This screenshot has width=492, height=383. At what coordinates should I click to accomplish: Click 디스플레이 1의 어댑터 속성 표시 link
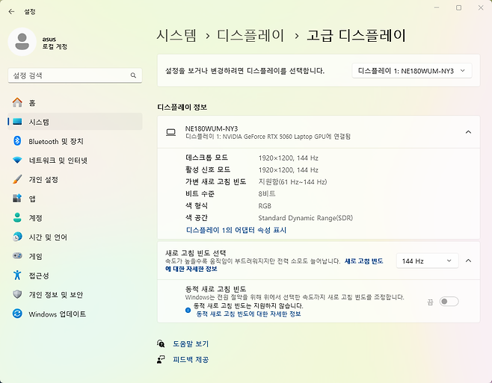[x=236, y=230]
